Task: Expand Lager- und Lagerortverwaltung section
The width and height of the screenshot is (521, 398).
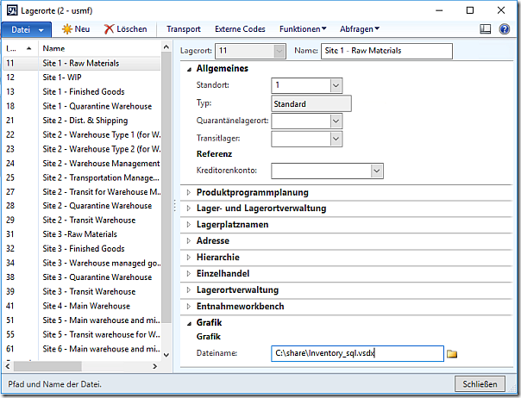Action: [189, 208]
